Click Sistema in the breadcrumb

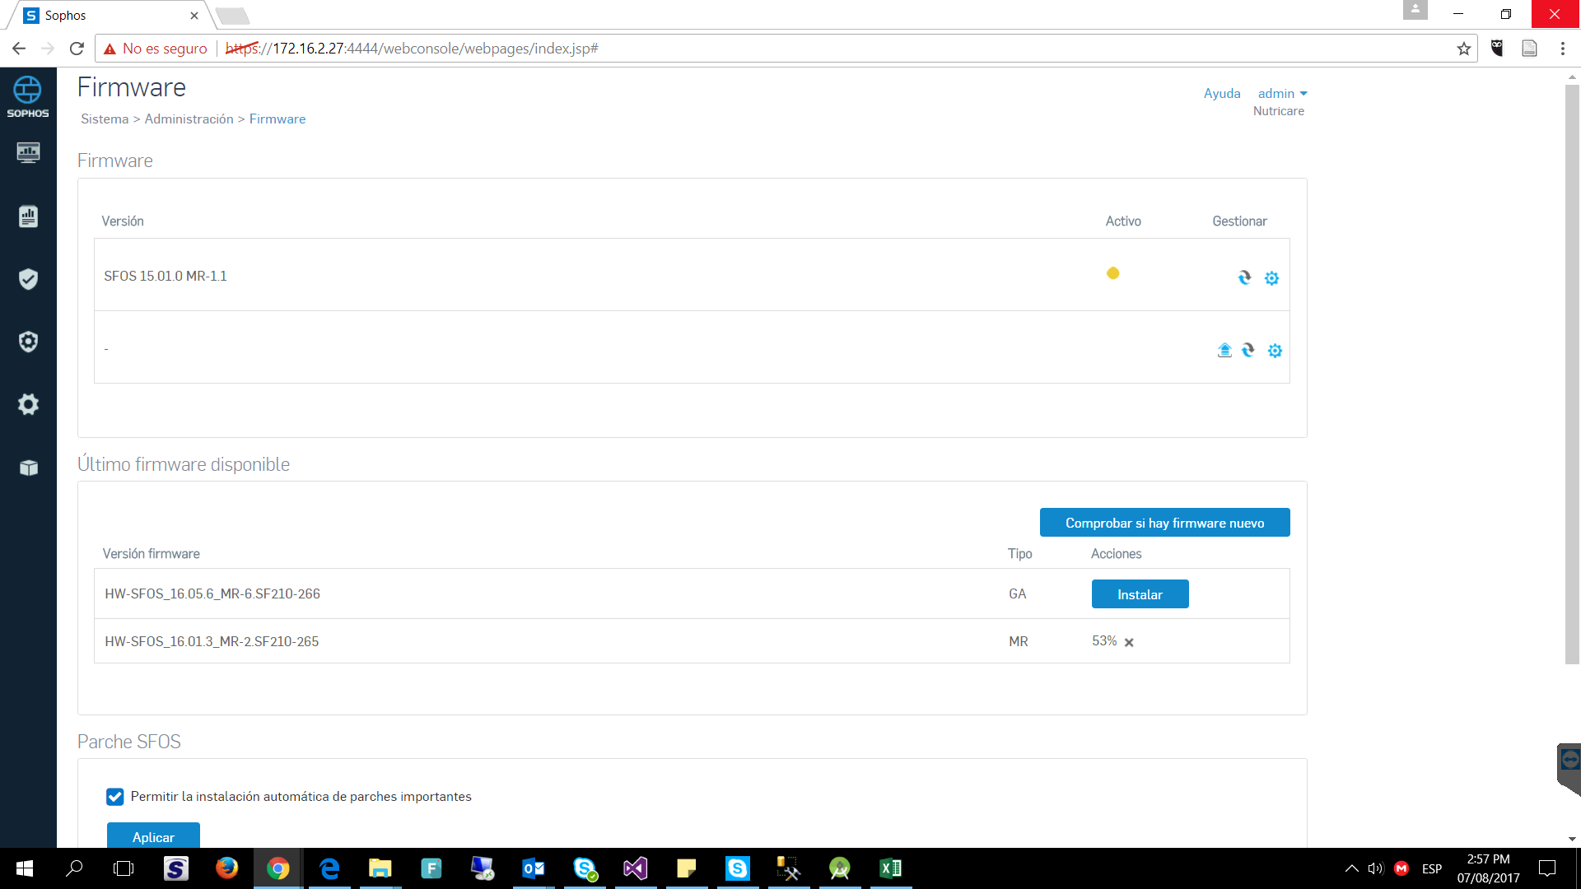coord(105,119)
